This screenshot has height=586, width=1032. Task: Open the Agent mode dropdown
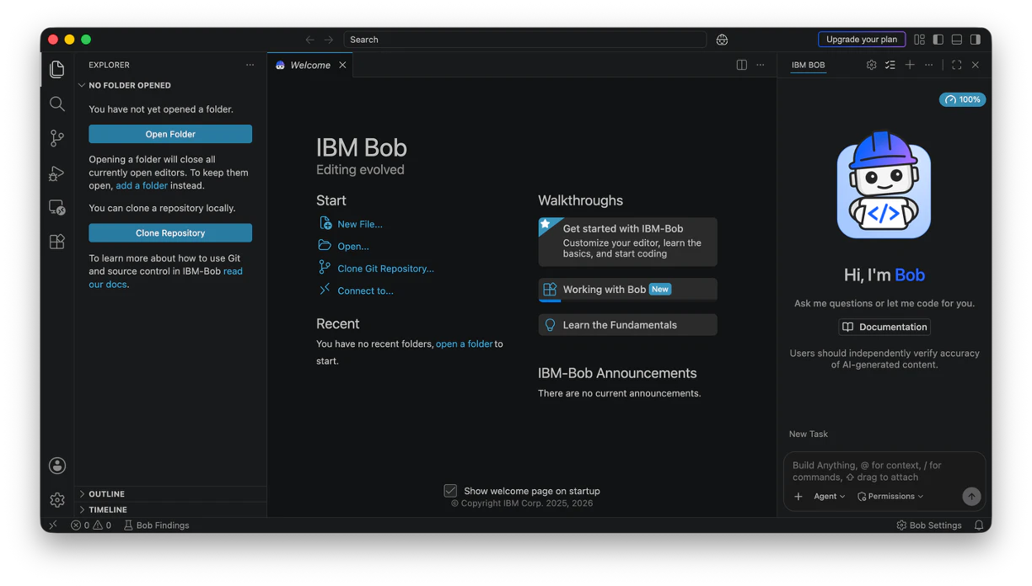(830, 497)
